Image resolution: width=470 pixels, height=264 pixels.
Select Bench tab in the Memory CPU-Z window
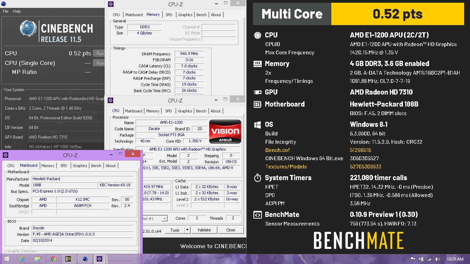point(202,15)
